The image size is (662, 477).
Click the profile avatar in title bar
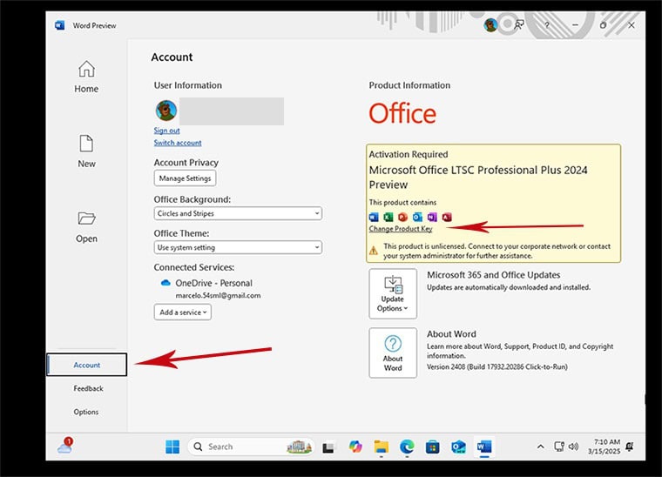(x=491, y=25)
